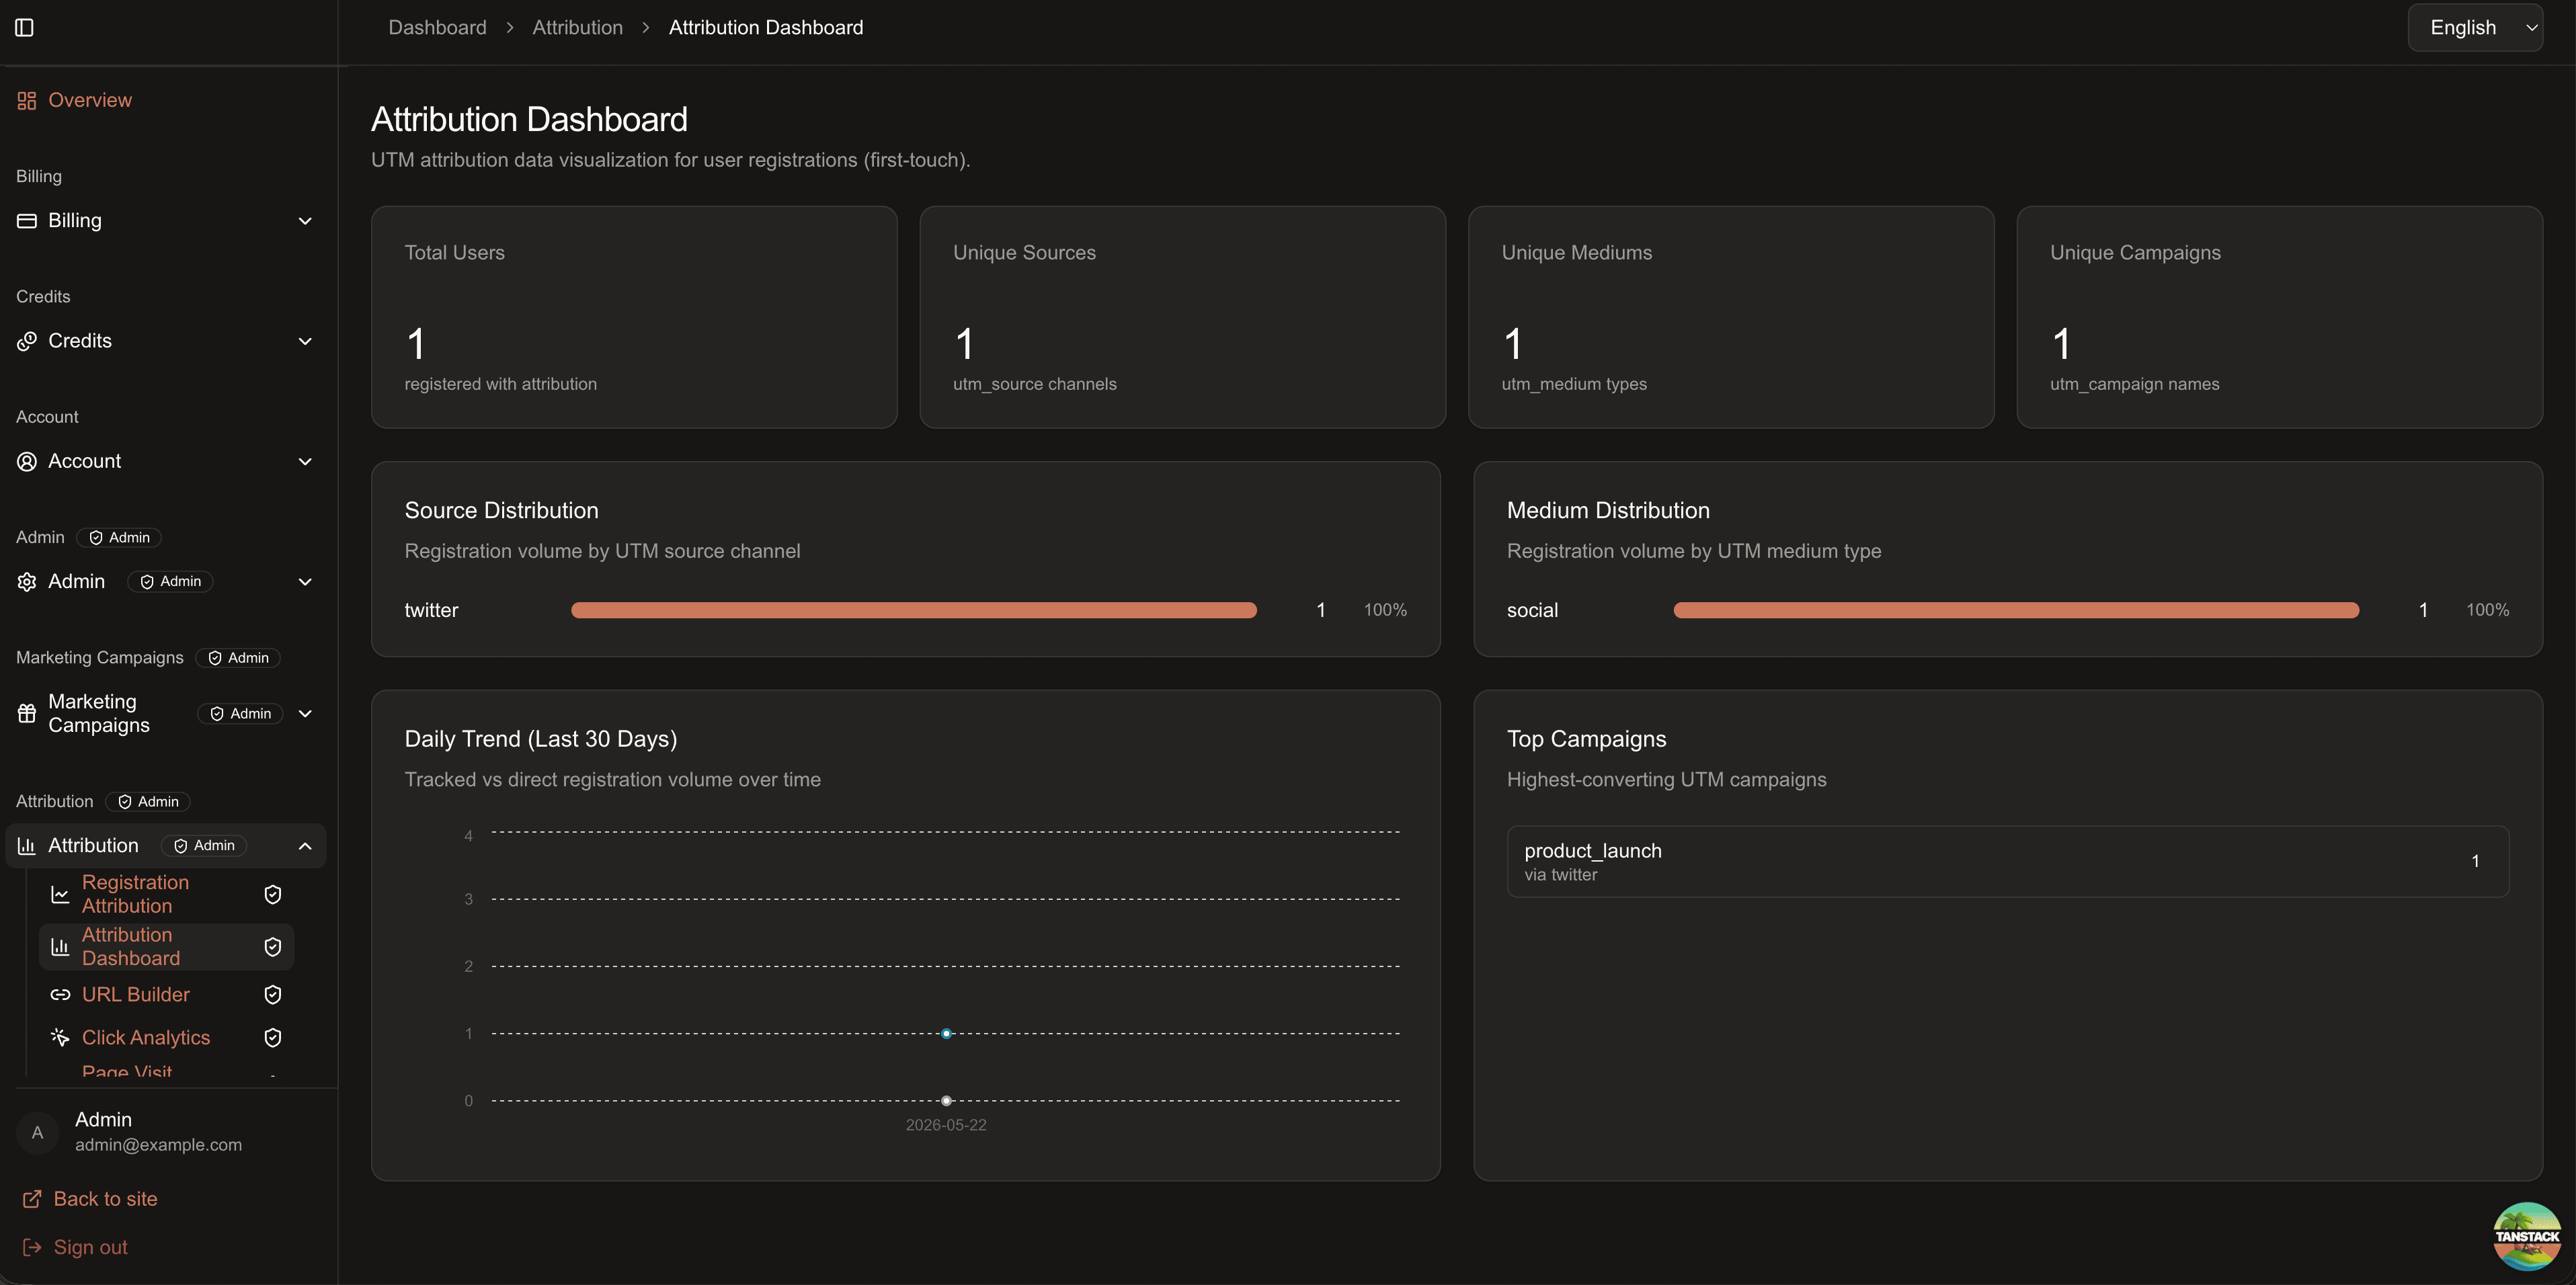Expand the Marketing Campaigns chevron
This screenshot has height=1285, width=2576.
point(305,714)
